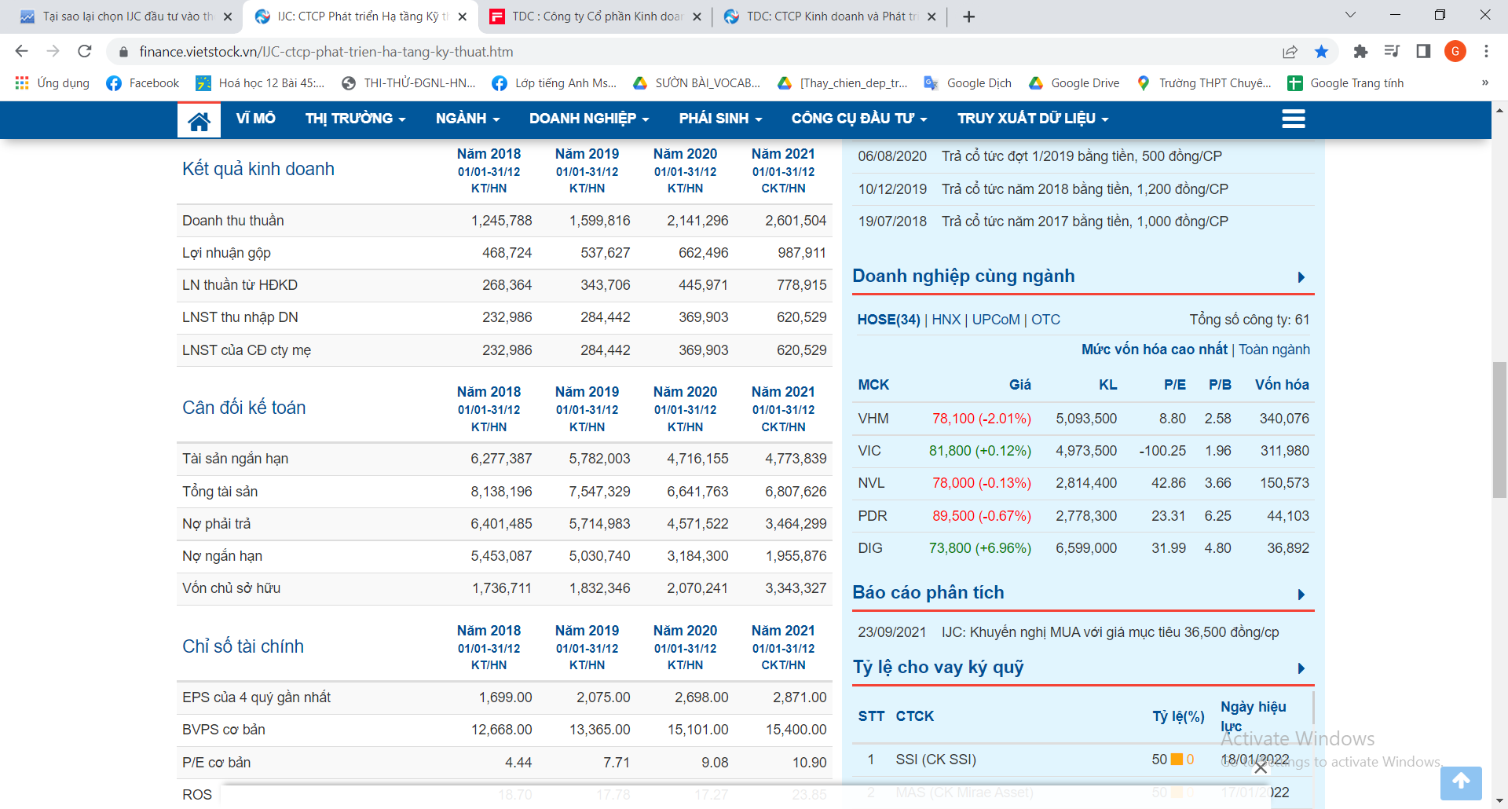The image size is (1508, 809).
Task: Toggle Chrome side panel icon
Action: pos(1423,52)
